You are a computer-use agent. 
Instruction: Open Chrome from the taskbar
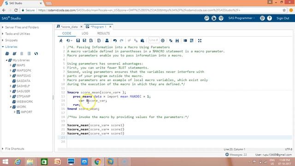[97, 162]
